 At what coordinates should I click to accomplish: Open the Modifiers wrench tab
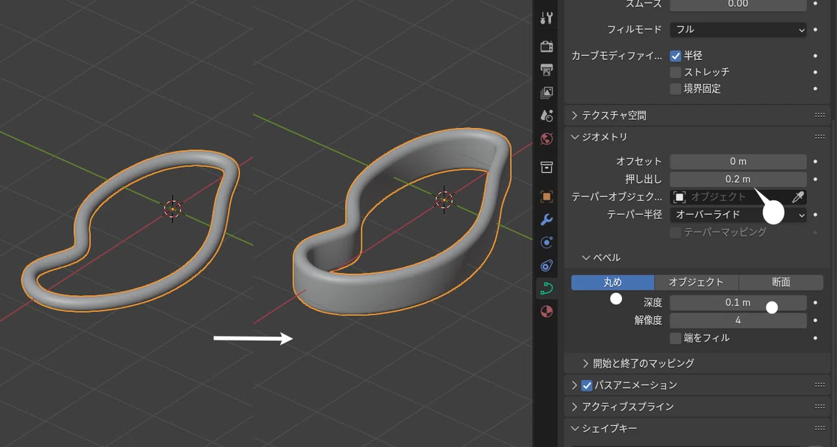[547, 220]
